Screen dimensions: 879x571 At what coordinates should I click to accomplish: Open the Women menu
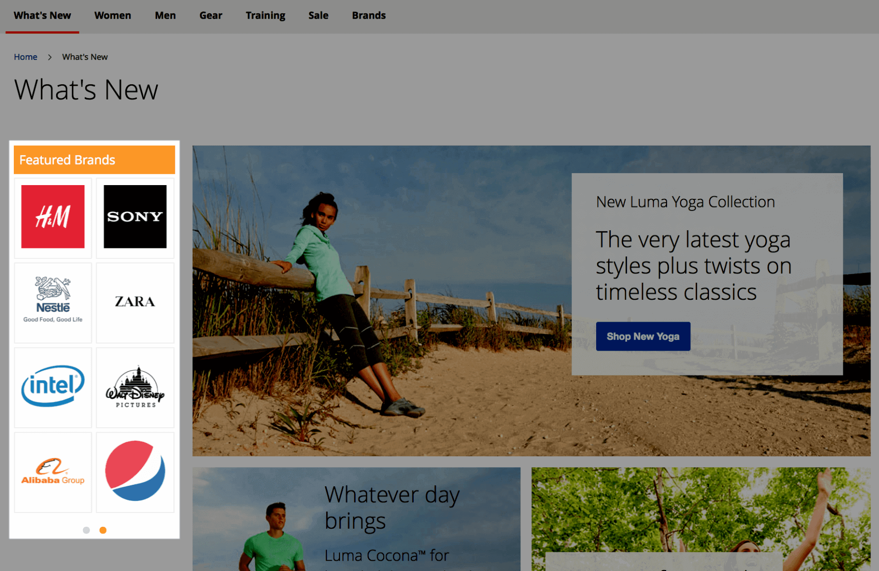tap(112, 16)
